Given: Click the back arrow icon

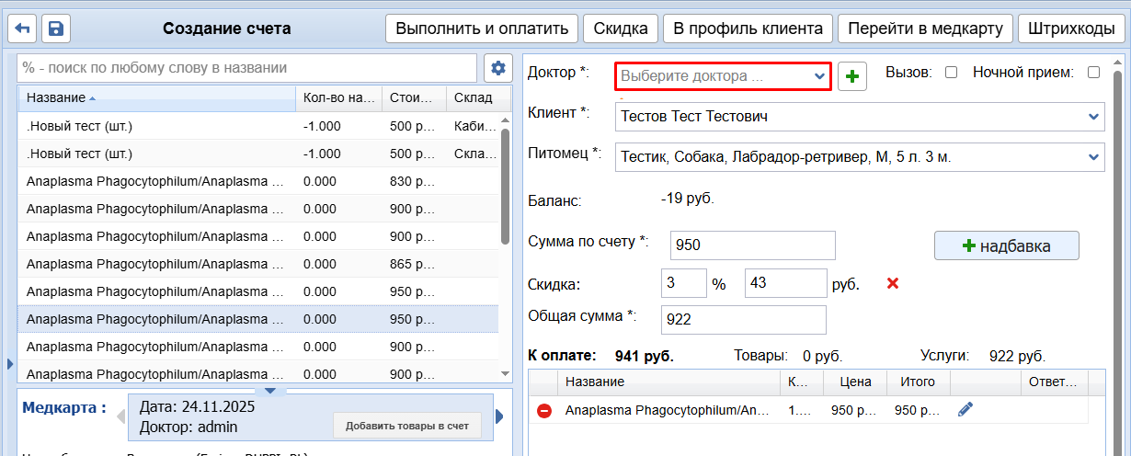Looking at the screenshot, I should tap(22, 28).
